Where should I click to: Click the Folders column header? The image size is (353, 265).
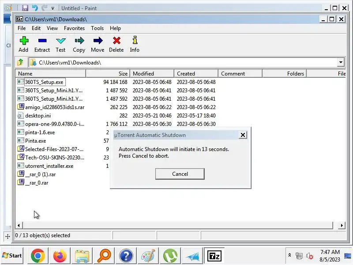click(284, 74)
